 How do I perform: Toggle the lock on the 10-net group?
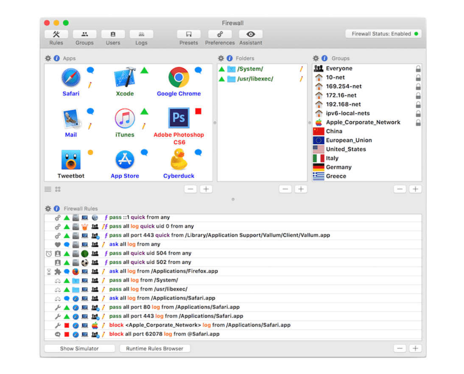418,78
